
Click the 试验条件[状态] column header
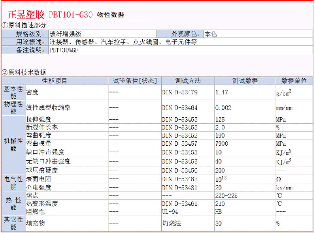(x=135, y=81)
